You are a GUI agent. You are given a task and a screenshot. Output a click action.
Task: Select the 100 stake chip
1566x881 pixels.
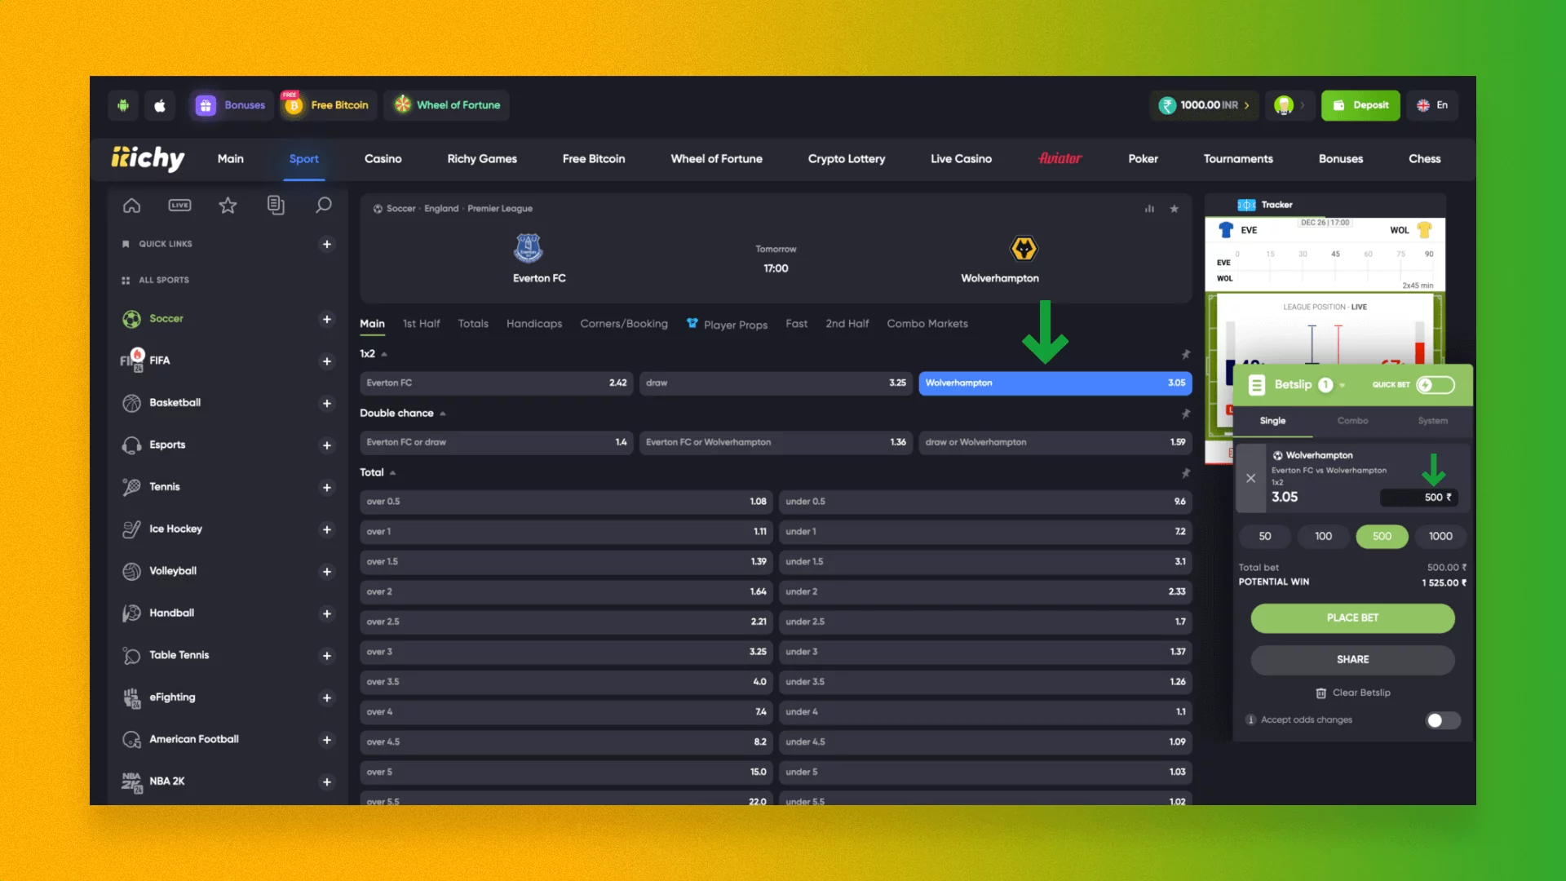1323,537
